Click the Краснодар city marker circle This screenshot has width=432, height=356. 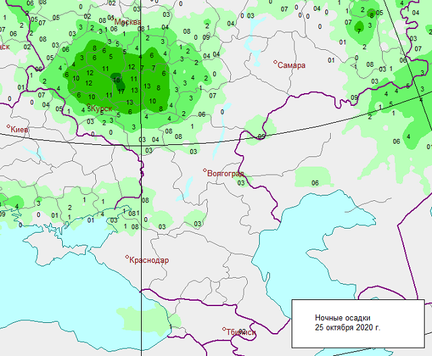click(127, 257)
